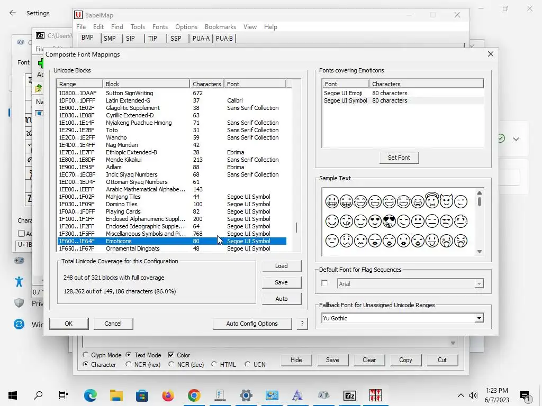The width and height of the screenshot is (542, 406).
Task: Open the Tools menu in BabelMap
Action: point(138,26)
